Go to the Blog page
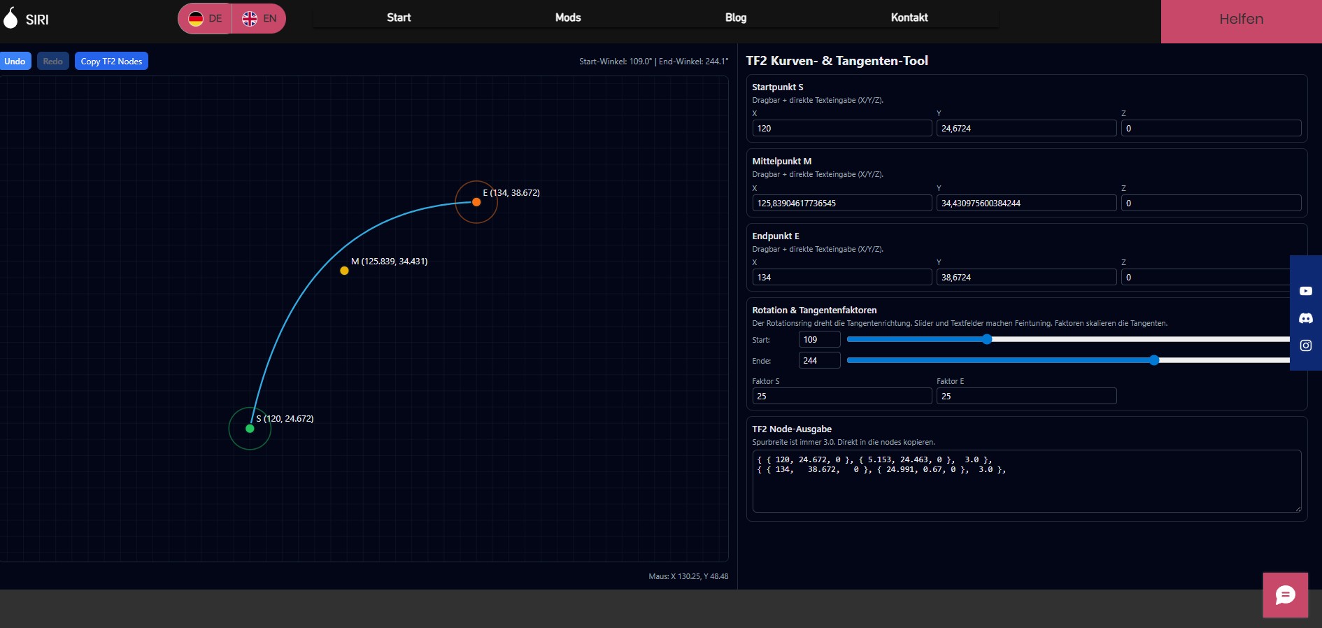Image resolution: width=1322 pixels, height=628 pixels. coord(735,17)
